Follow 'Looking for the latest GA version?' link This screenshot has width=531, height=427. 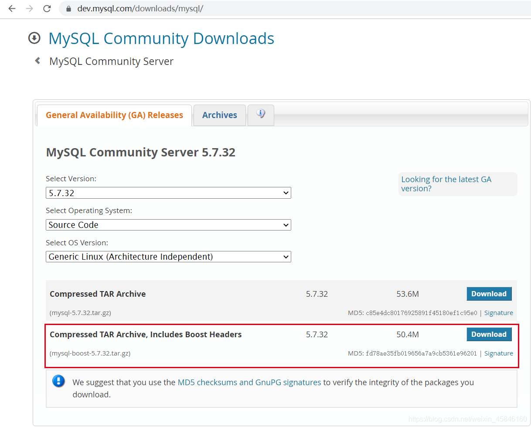point(446,184)
